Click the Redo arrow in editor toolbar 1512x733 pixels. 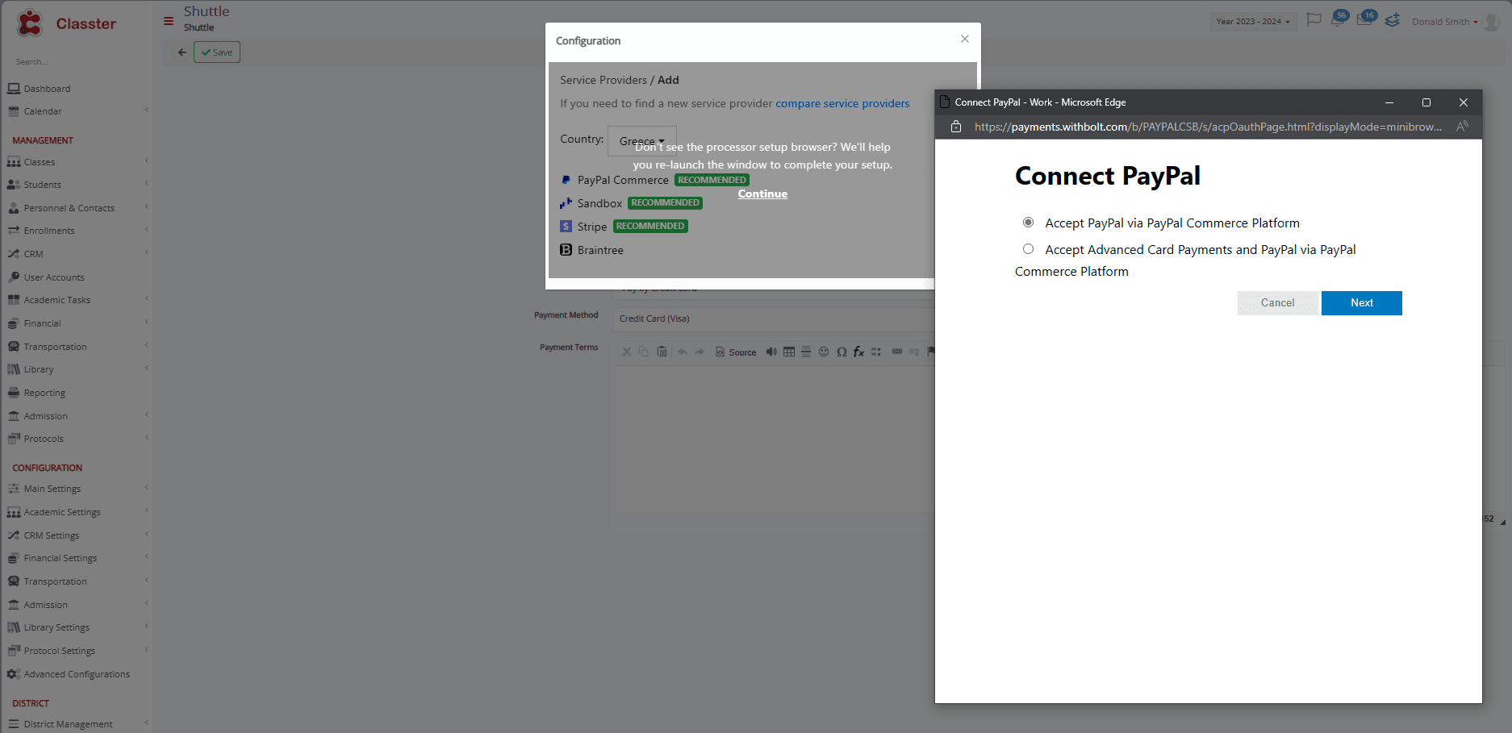click(x=700, y=352)
